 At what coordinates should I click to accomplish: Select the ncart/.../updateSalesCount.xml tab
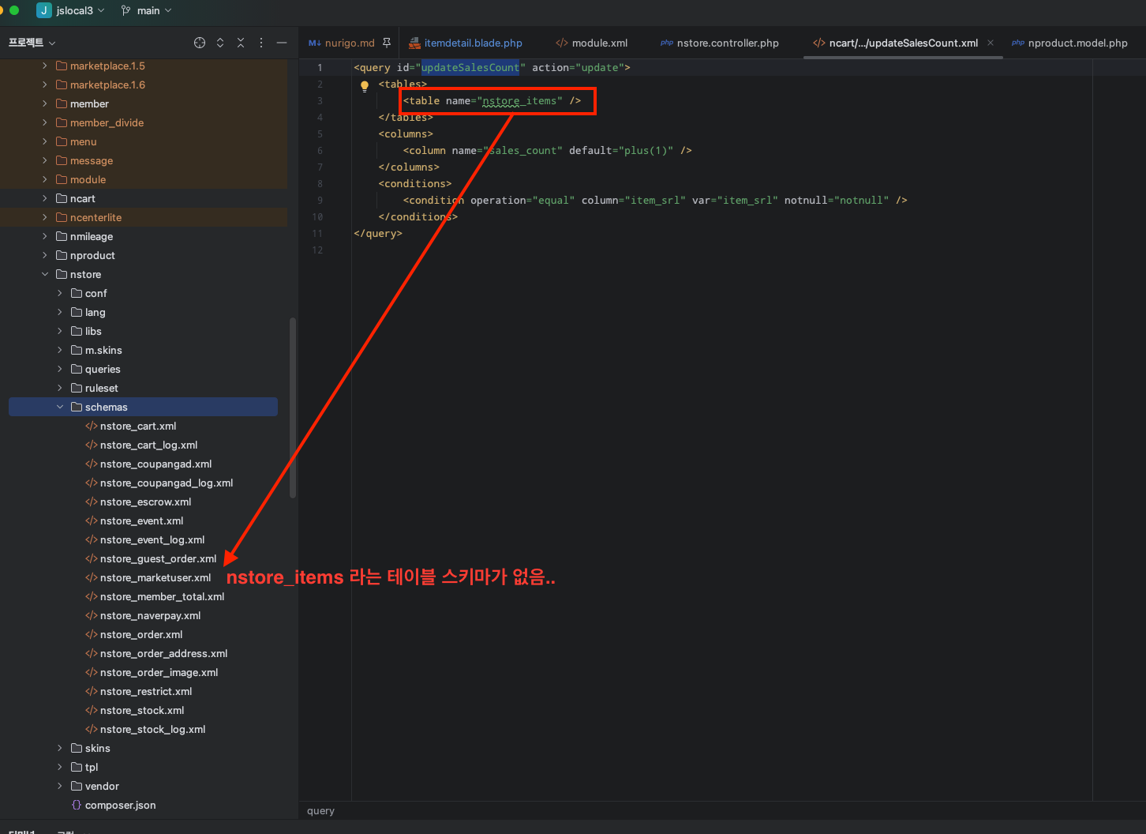coord(896,43)
